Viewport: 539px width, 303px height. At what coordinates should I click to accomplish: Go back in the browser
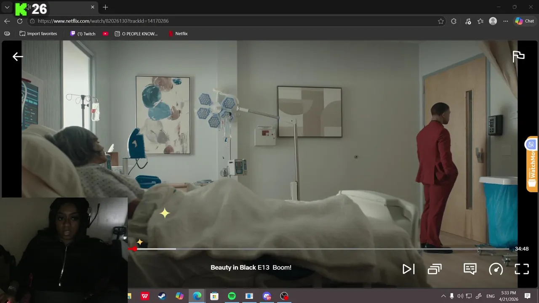coord(7,21)
